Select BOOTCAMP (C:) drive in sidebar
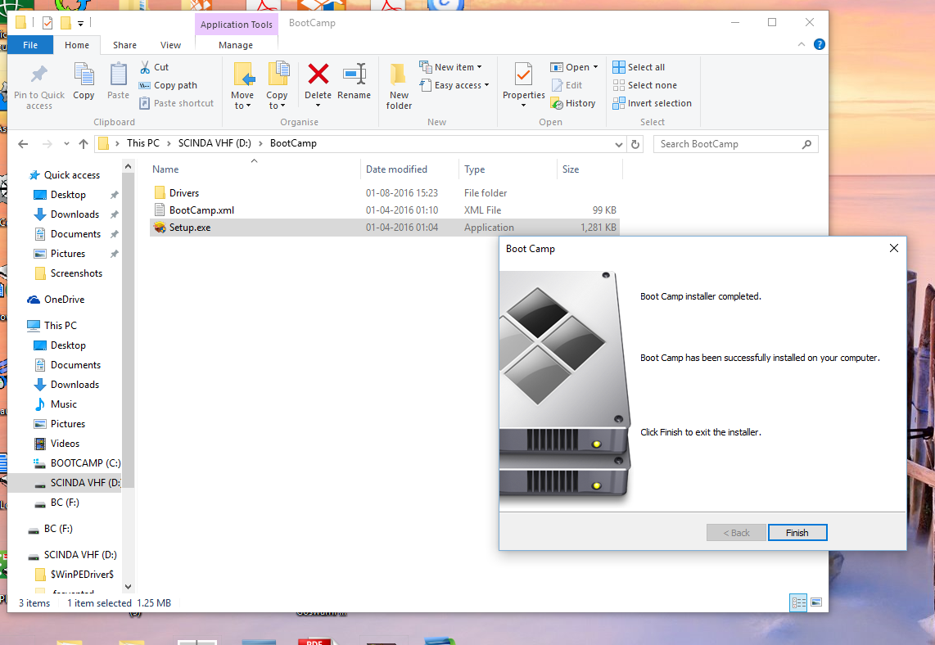Screen dimensions: 935x645 tap(85, 463)
